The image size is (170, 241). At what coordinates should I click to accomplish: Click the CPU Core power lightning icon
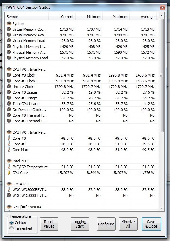9,173
